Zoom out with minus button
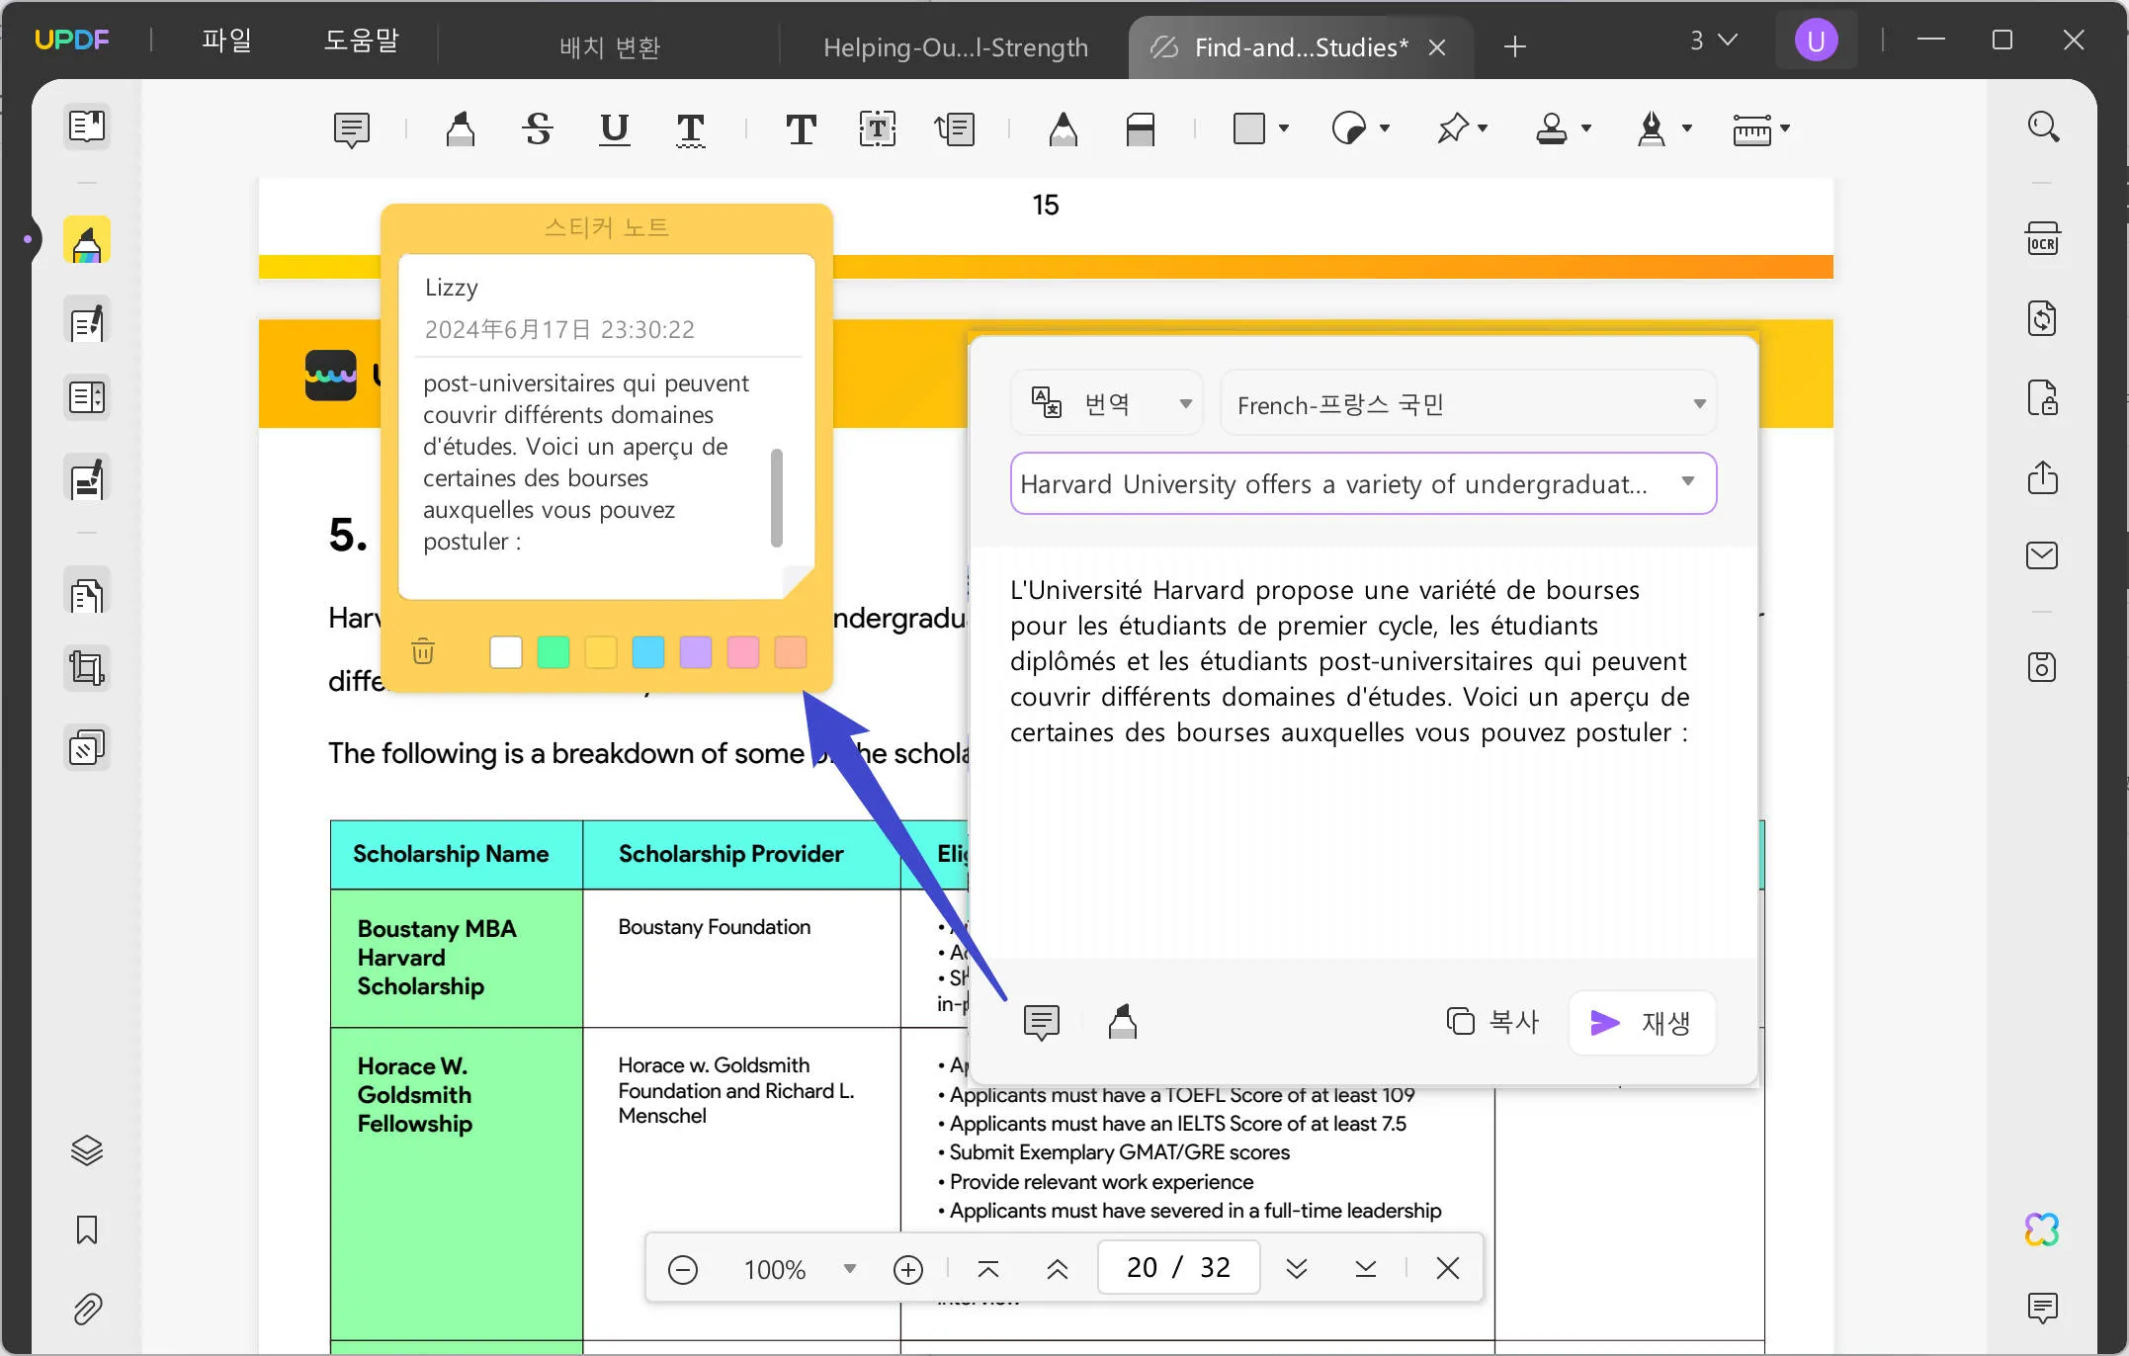Image resolution: width=2129 pixels, height=1356 pixels. tap(683, 1269)
